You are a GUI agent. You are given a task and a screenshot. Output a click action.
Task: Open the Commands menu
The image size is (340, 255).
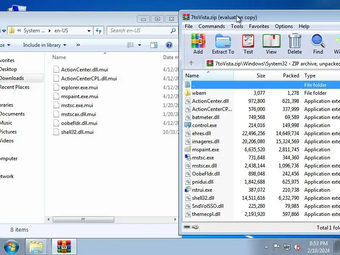pyautogui.click(x=211, y=26)
